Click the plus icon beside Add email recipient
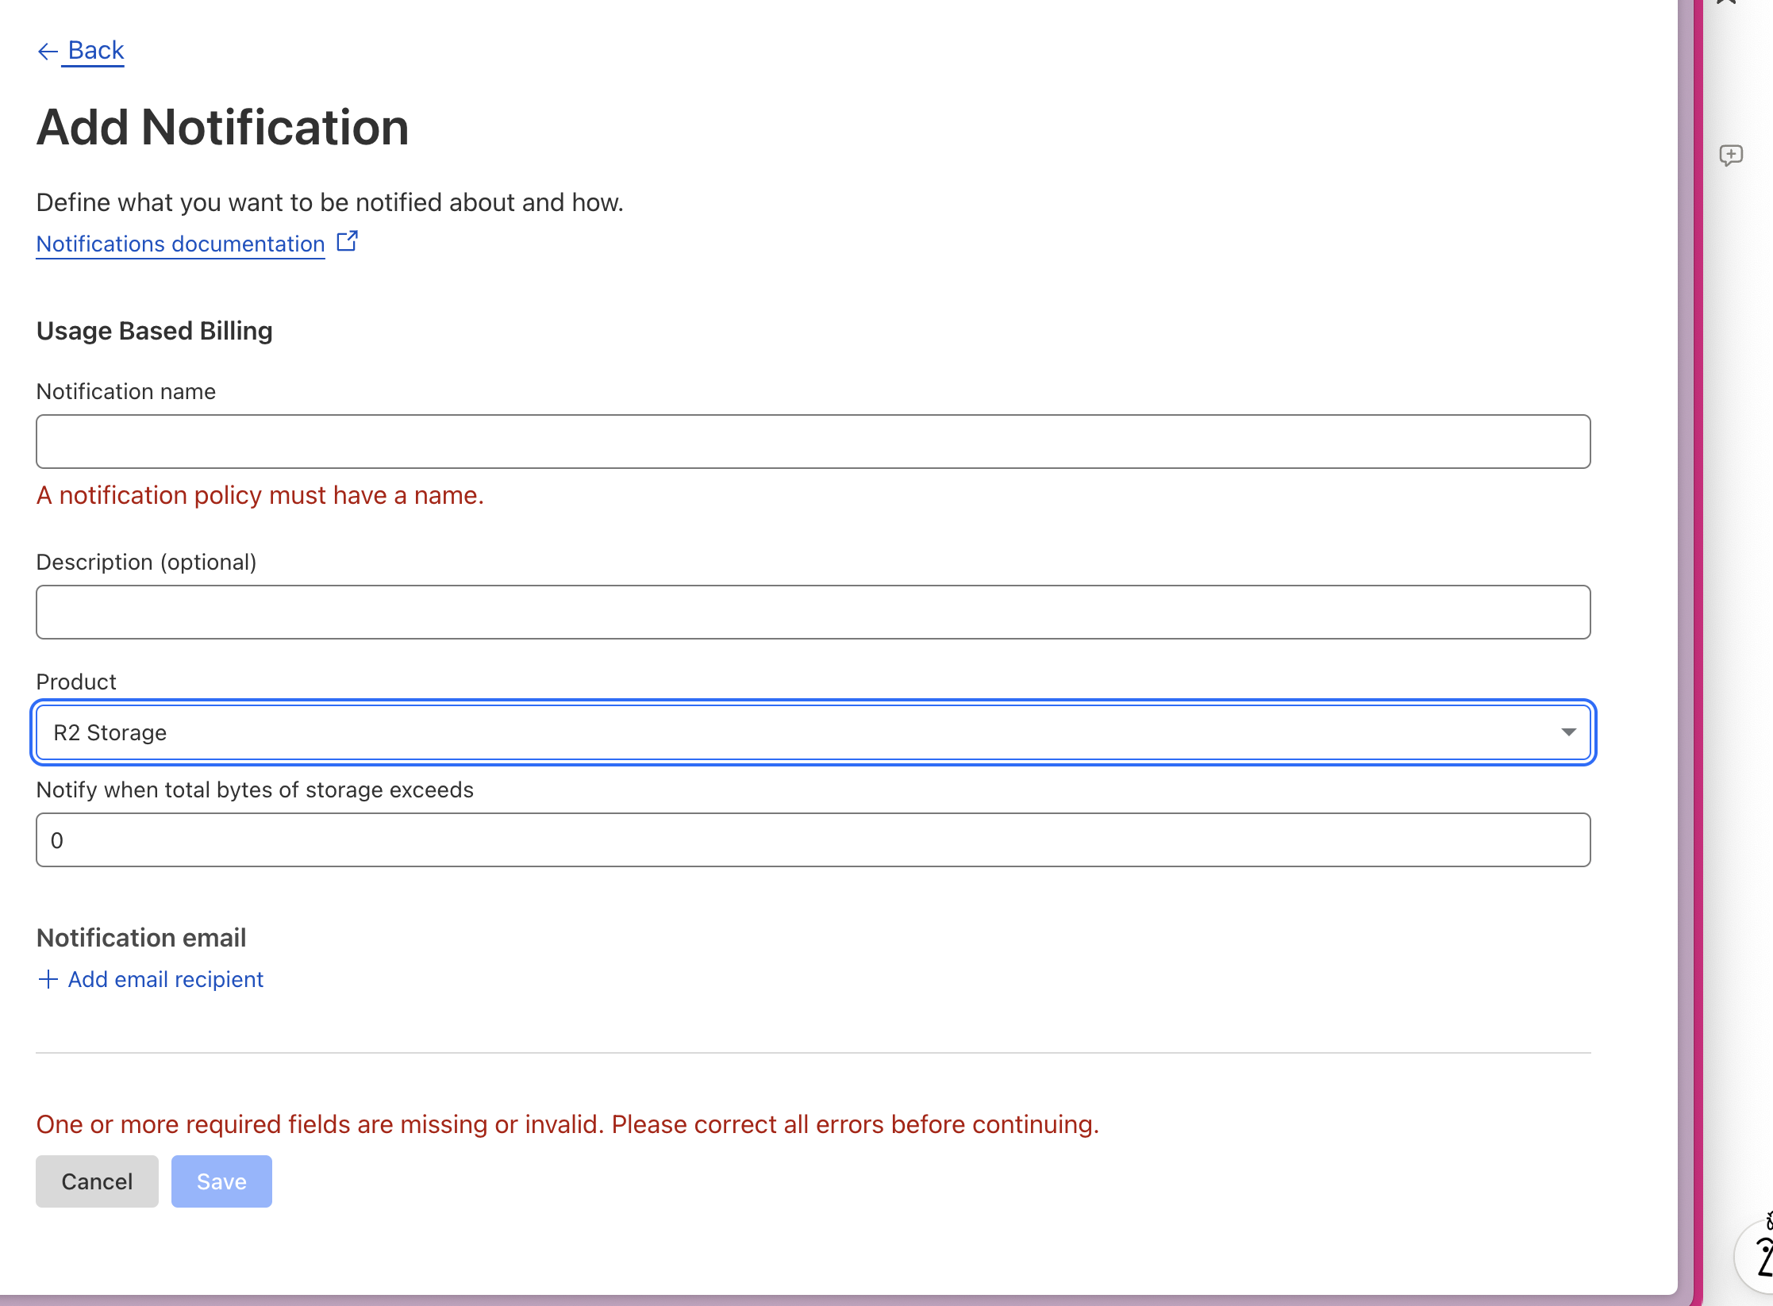 click(x=48, y=978)
